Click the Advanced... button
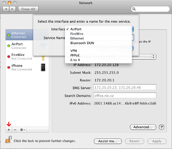172x149 pixels. coord(143,127)
